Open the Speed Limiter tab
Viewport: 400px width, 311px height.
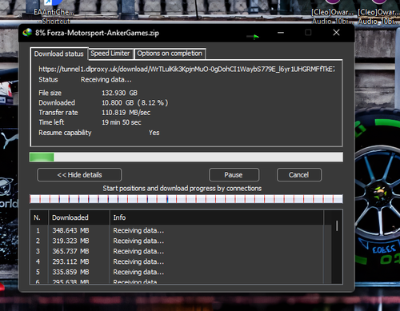[x=110, y=54]
